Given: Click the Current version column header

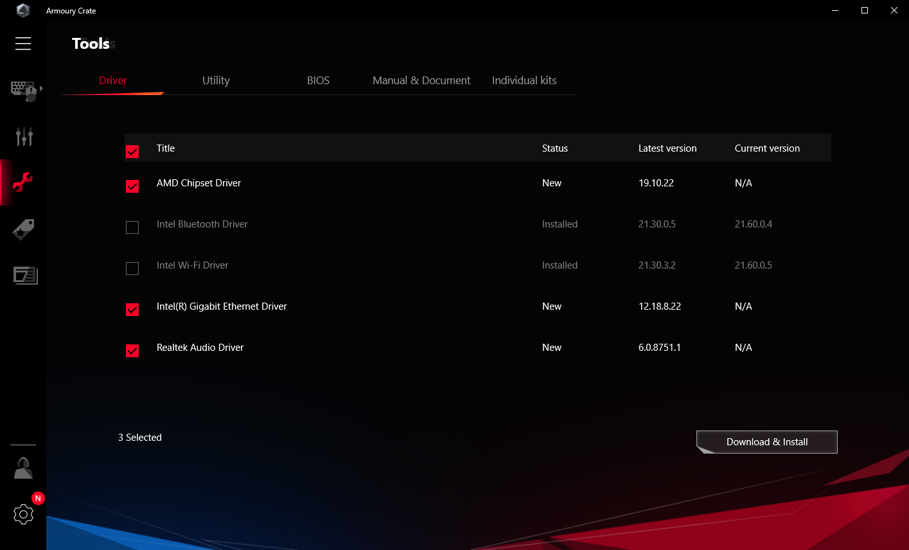Looking at the screenshot, I should pyautogui.click(x=767, y=148).
